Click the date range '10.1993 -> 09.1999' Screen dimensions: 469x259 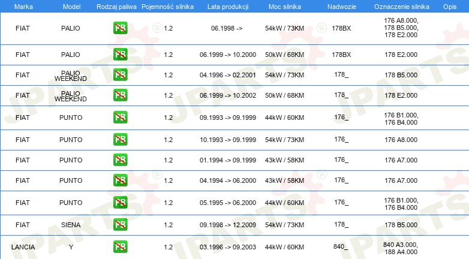[x=228, y=140]
